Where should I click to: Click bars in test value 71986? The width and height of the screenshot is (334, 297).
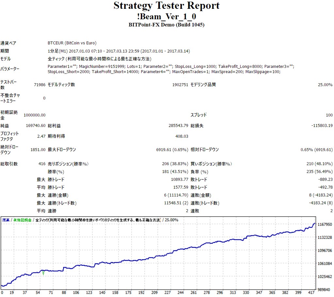[x=40, y=85]
